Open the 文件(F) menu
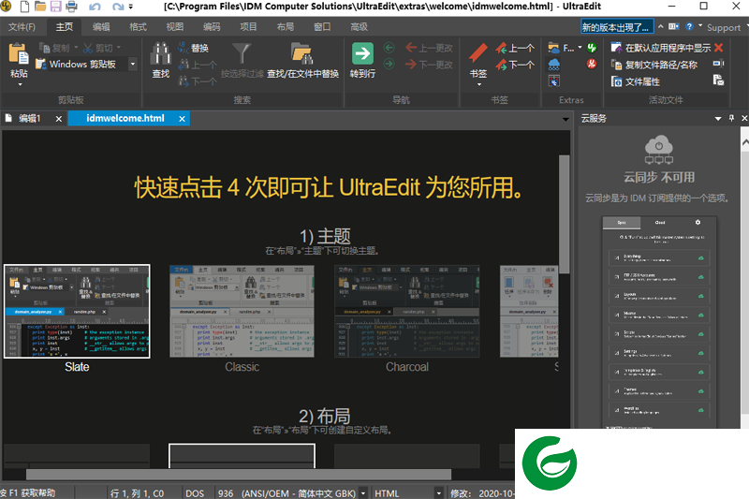The width and height of the screenshot is (749, 499). point(22,27)
